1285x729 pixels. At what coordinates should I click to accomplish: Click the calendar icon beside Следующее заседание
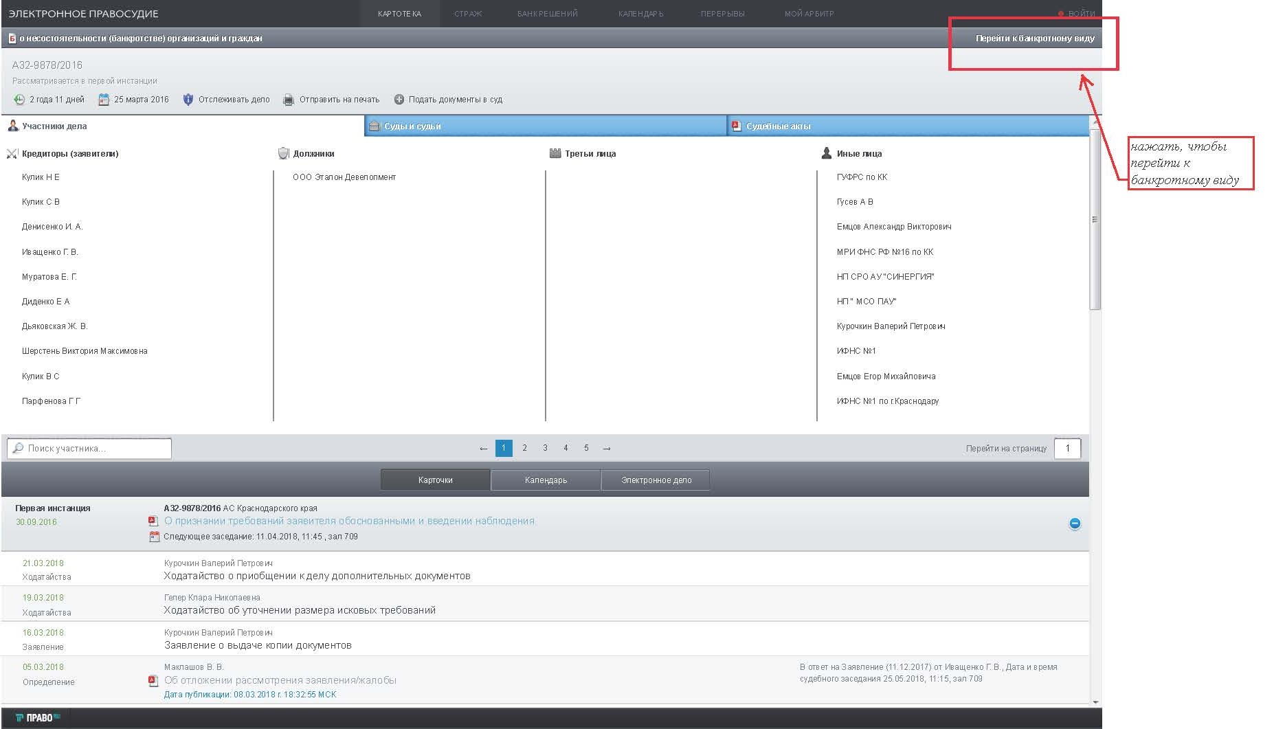(154, 537)
